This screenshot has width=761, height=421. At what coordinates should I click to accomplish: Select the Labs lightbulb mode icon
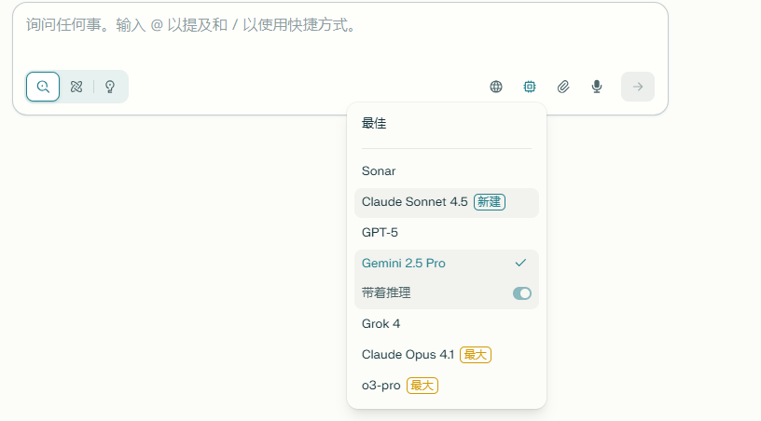(110, 87)
